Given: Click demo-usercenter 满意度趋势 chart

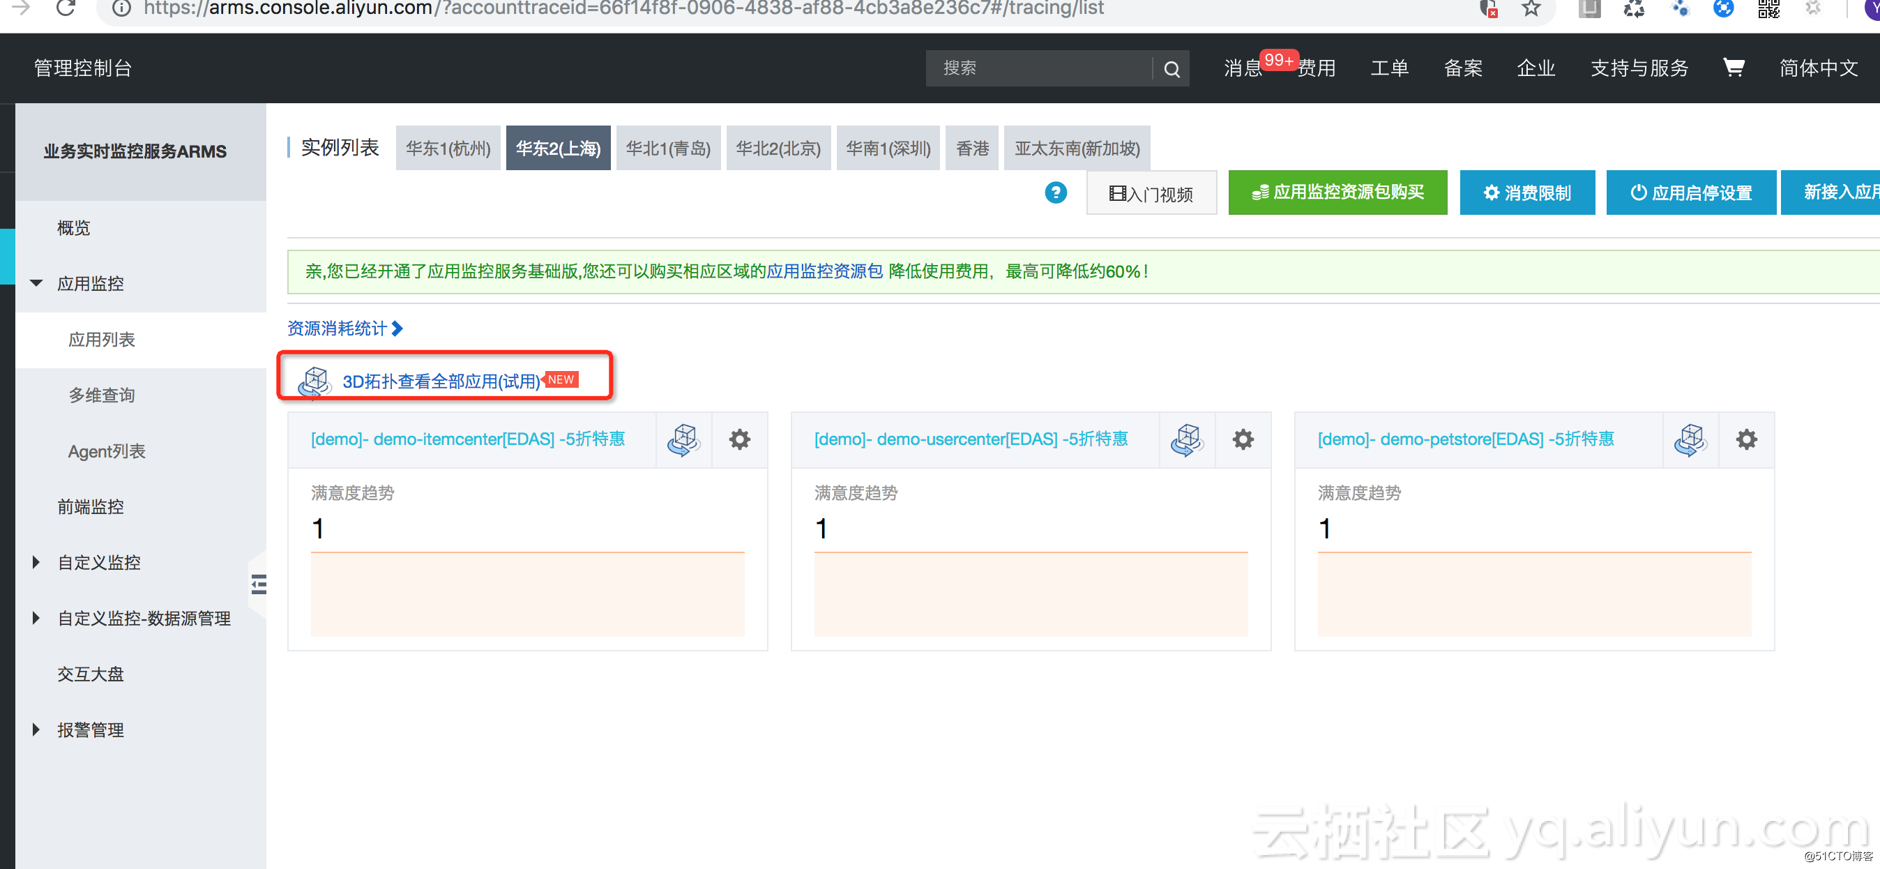Looking at the screenshot, I should pyautogui.click(x=1031, y=594).
